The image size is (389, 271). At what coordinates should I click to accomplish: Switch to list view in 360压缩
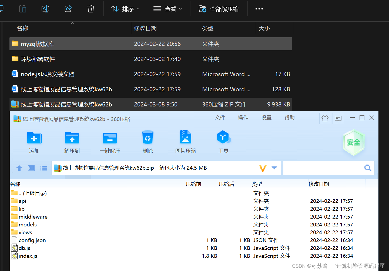43,168
